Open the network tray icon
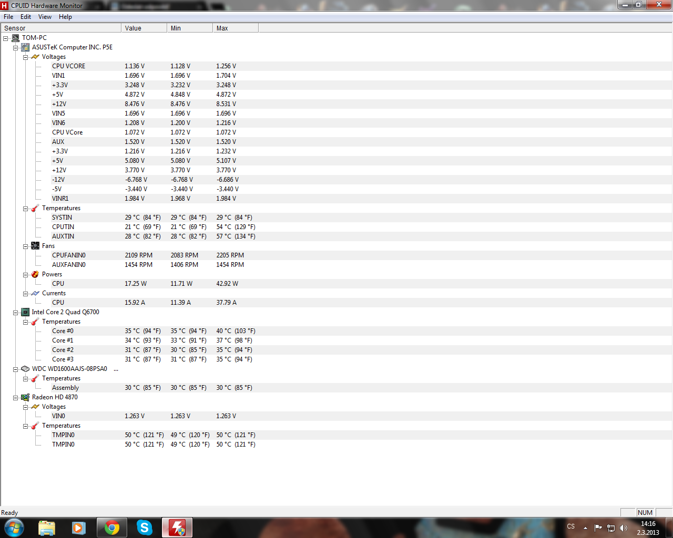Image resolution: width=673 pixels, height=538 pixels. 611,527
